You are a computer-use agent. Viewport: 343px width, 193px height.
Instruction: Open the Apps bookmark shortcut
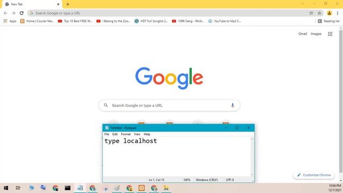point(10,21)
